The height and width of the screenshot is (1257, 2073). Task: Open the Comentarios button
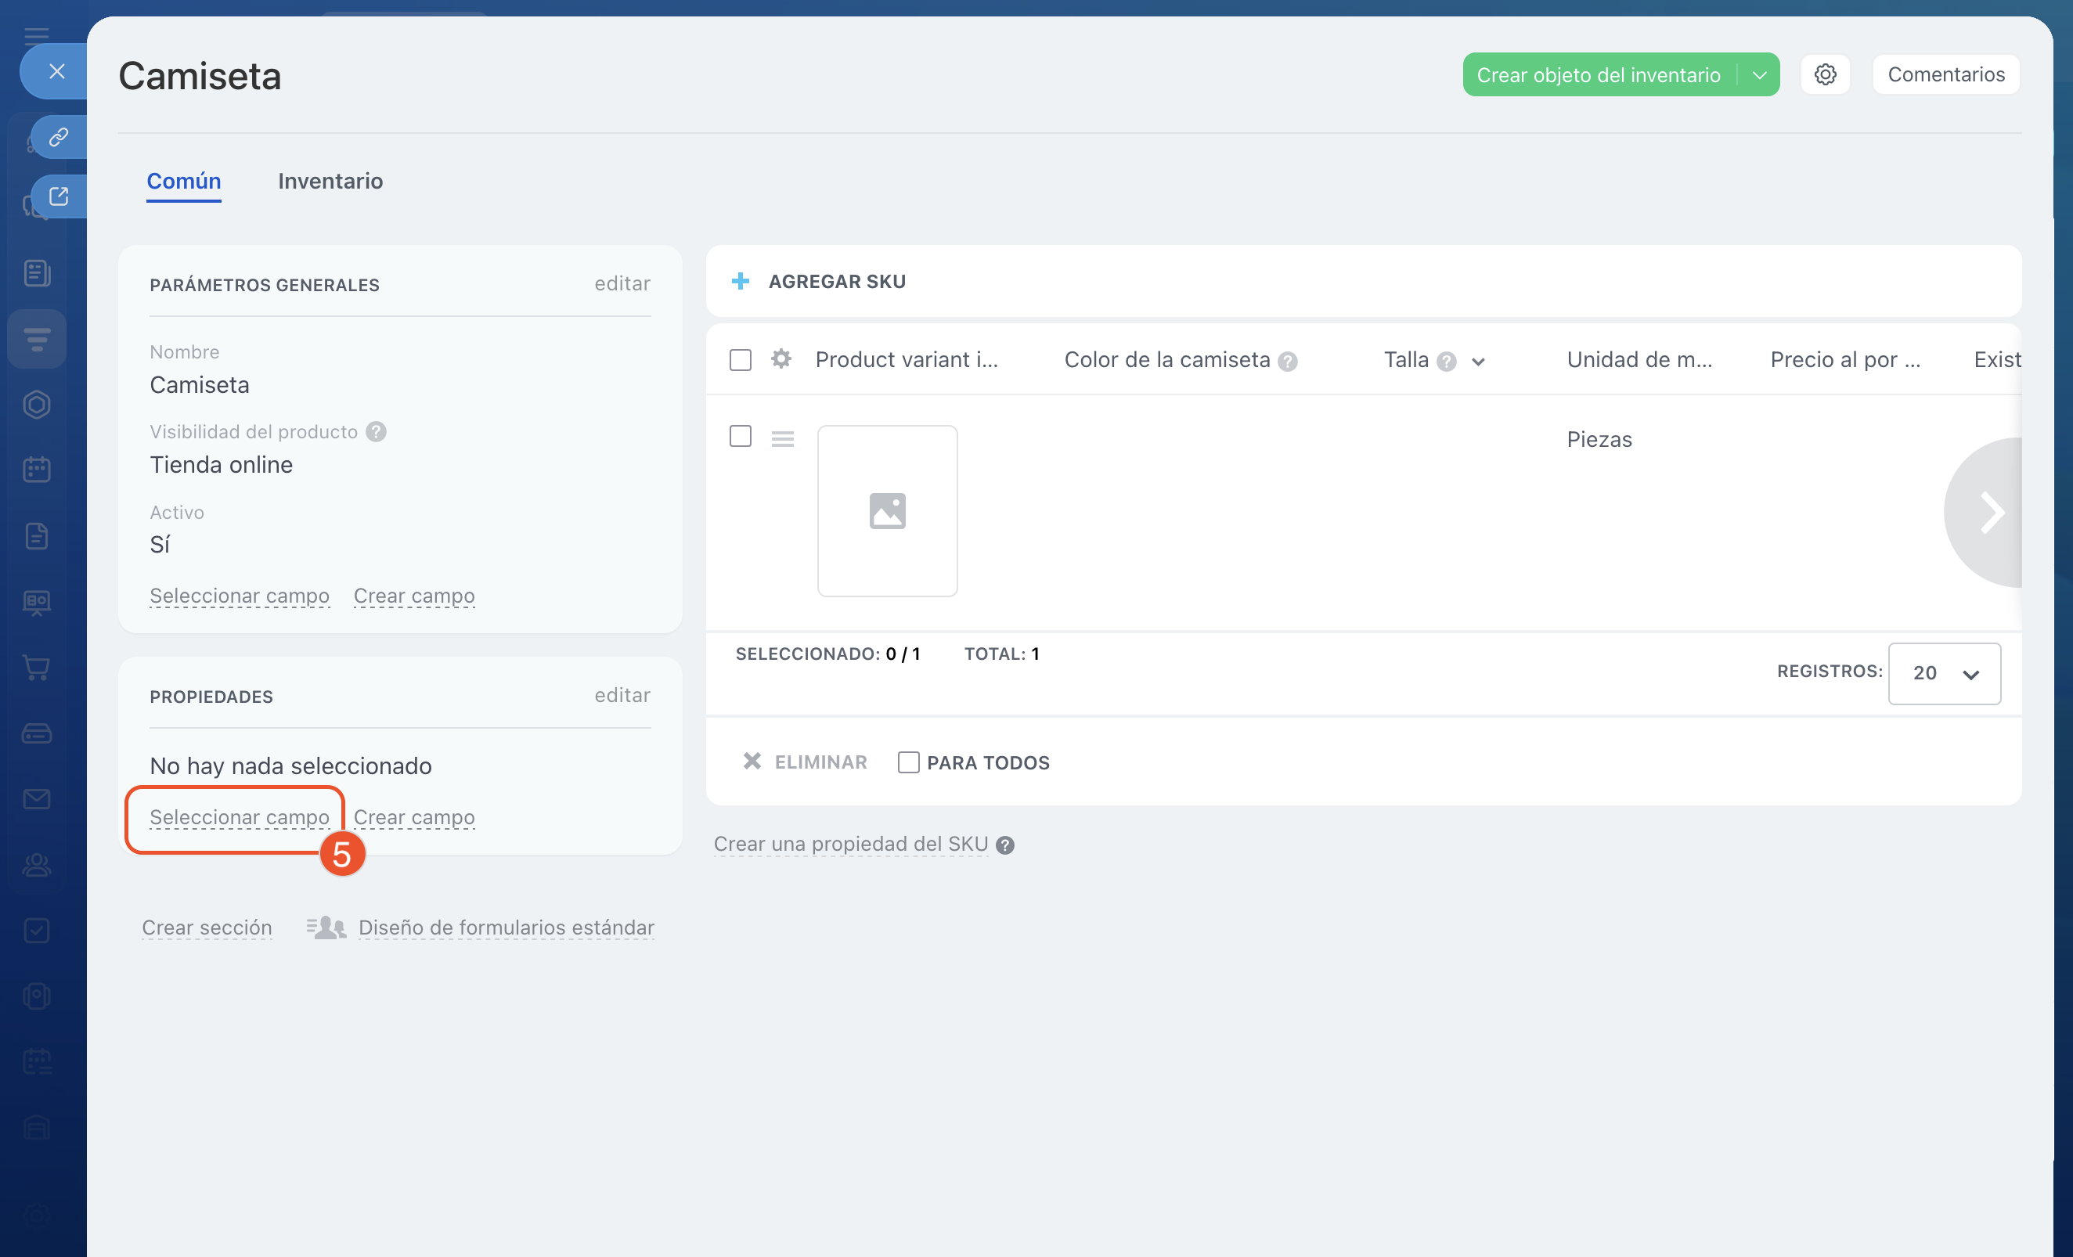click(x=1945, y=75)
